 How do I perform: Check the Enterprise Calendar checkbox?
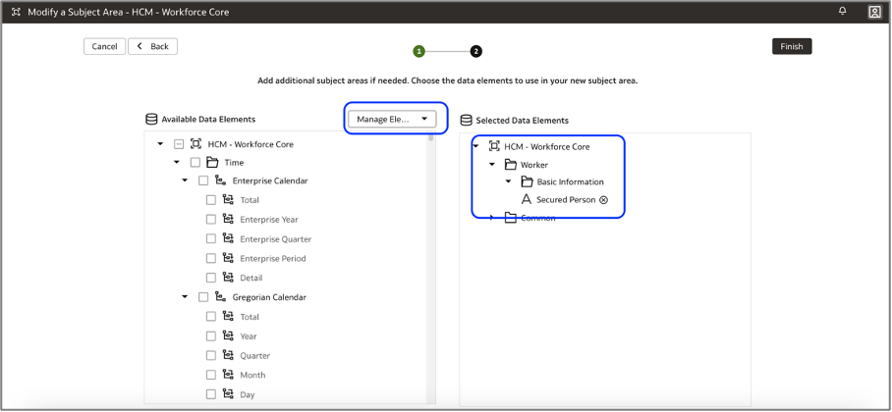coord(203,180)
